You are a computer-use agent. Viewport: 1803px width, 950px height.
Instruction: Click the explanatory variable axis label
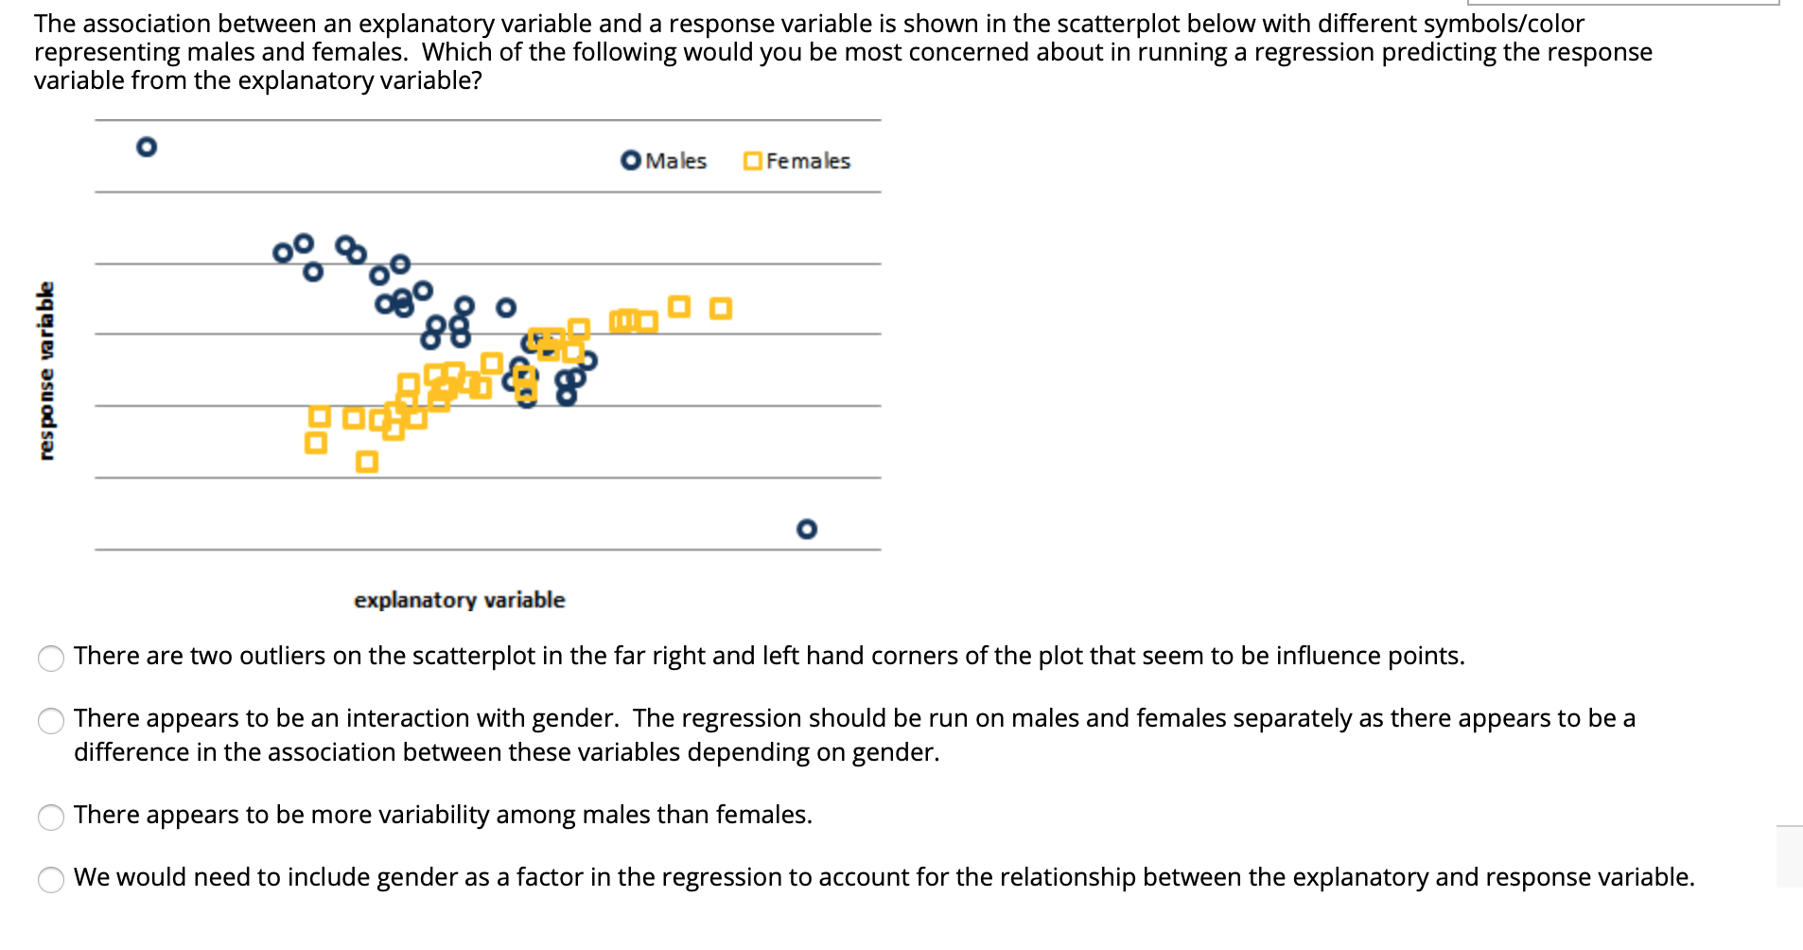click(x=460, y=599)
